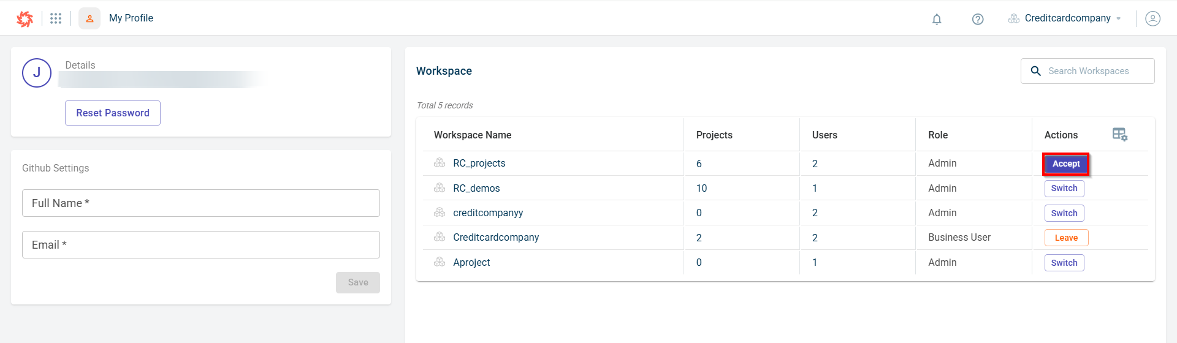Click the RC_projects workspace name

click(479, 163)
